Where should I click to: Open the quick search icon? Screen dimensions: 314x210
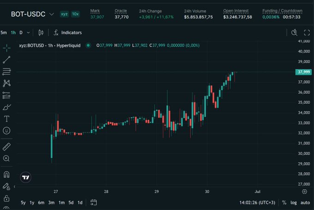pos(295,32)
